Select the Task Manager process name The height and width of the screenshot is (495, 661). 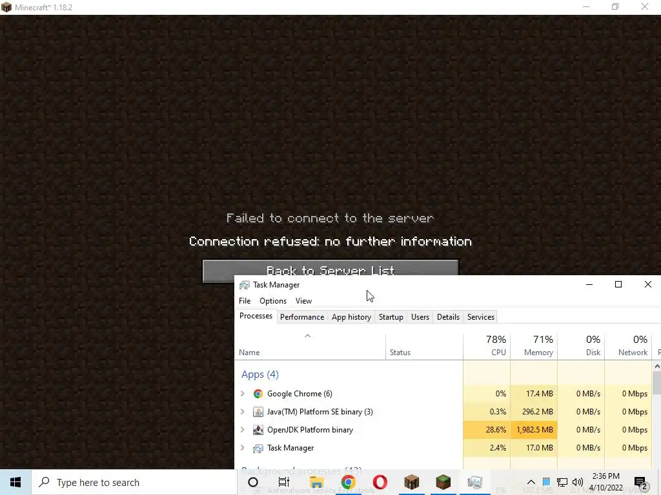point(290,448)
